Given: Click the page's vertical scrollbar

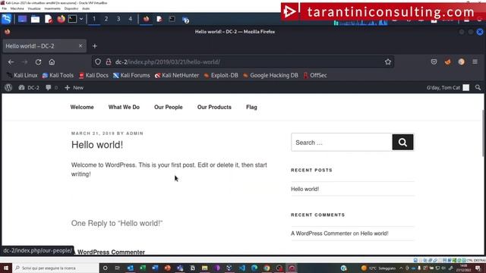Looking at the screenshot, I should (x=483, y=133).
